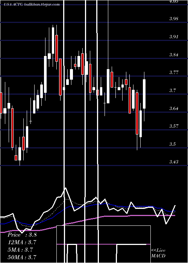
Task: Click the 3.64 price axis label
Action: [x=174, y=109]
